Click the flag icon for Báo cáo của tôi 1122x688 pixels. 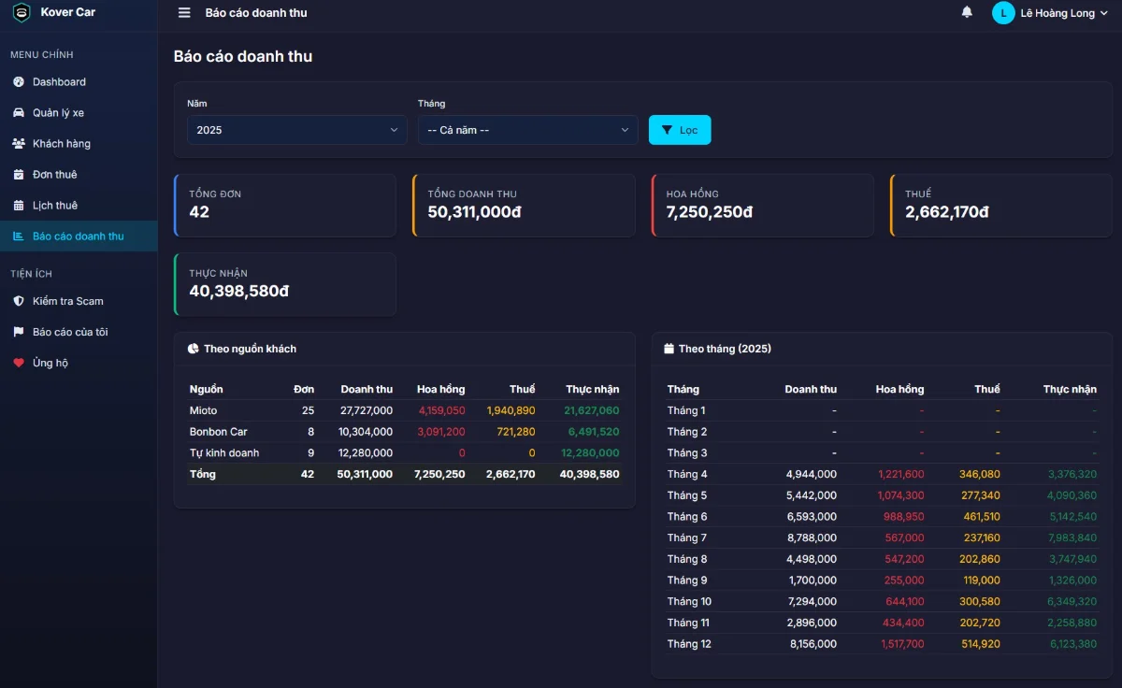(x=19, y=332)
